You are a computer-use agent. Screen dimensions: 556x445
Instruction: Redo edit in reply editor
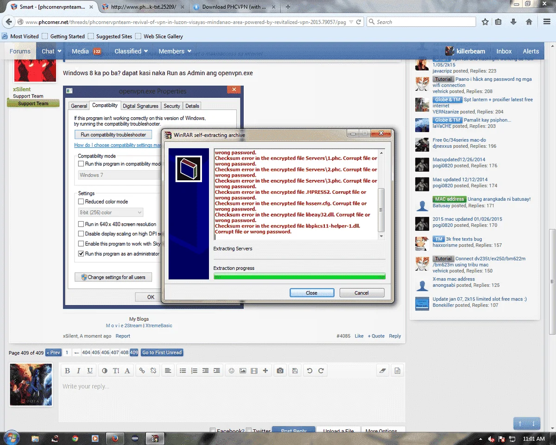(x=321, y=371)
